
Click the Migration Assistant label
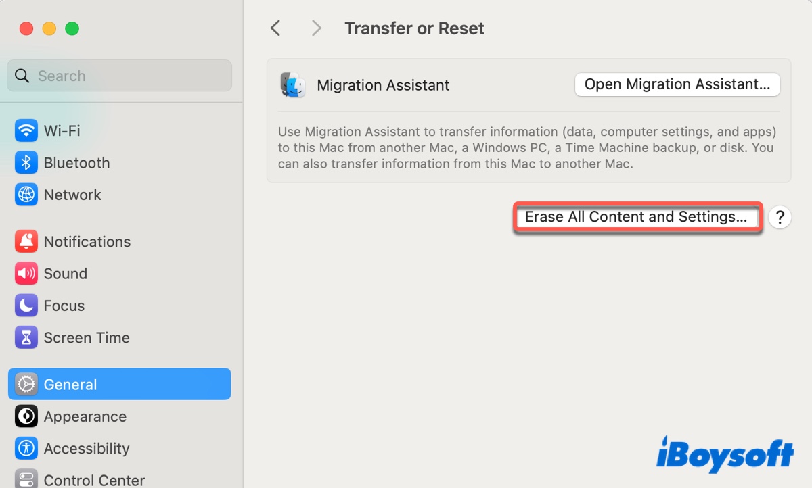point(383,85)
